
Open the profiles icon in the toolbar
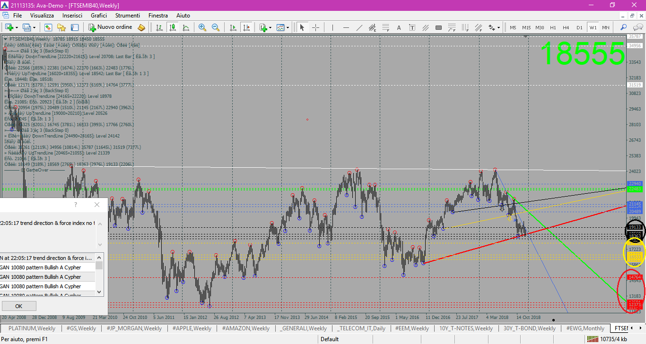tap(26, 27)
